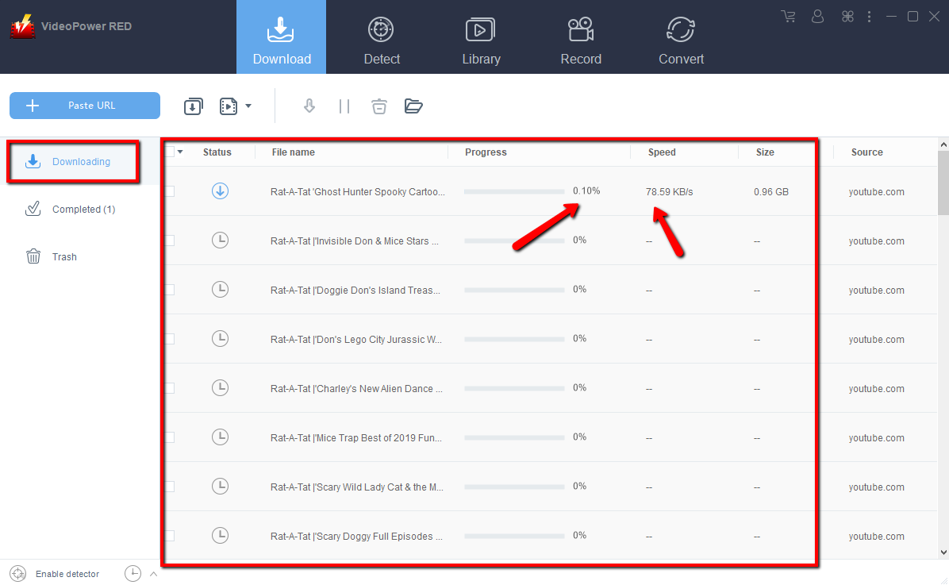Click the shopping cart icon in title bar
The height and width of the screenshot is (585, 949).
coord(788,16)
